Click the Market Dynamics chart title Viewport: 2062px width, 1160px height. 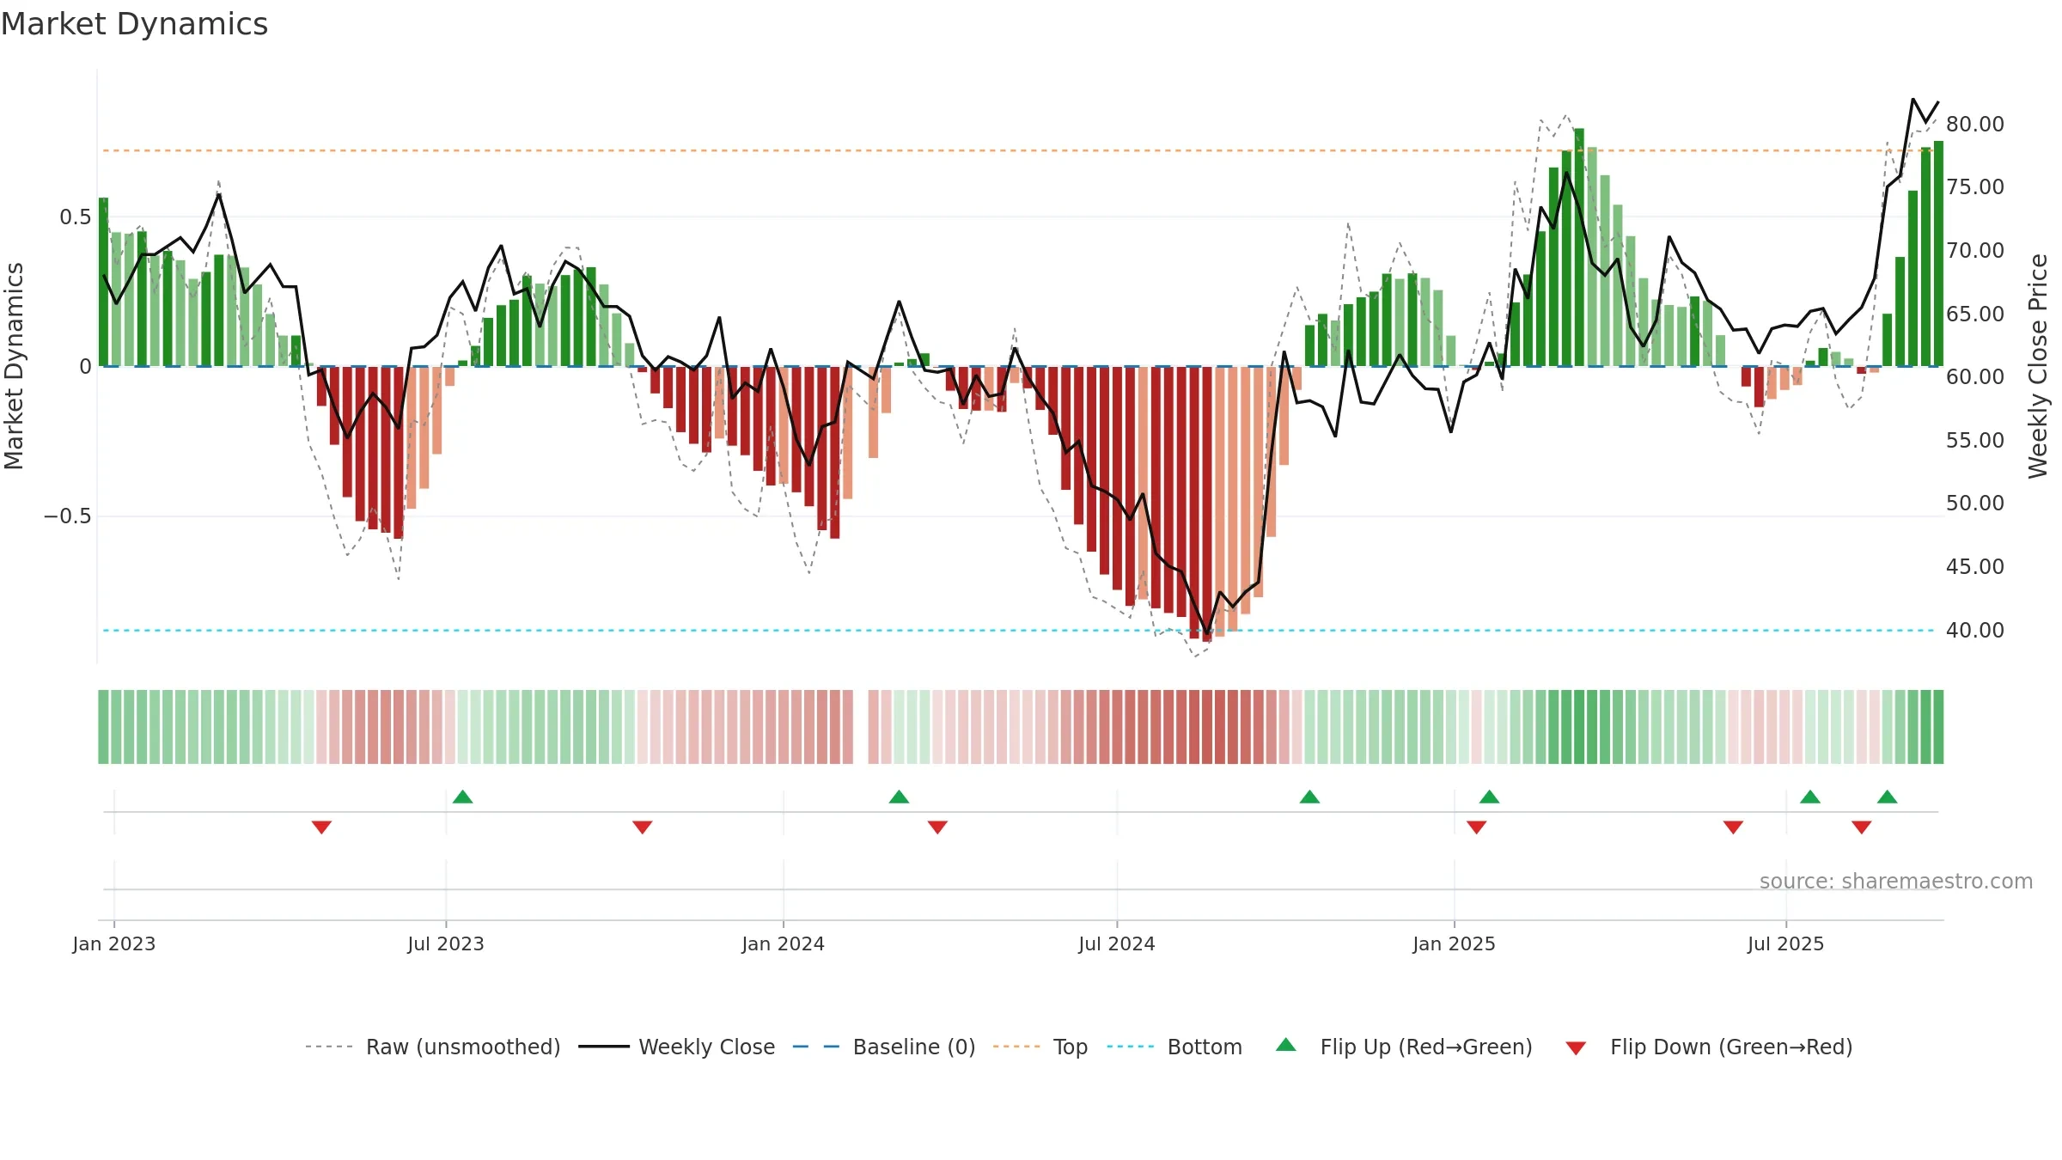[135, 24]
